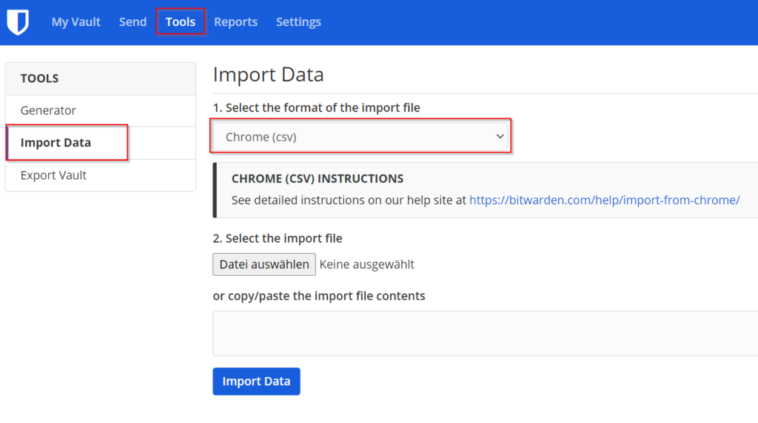
Task: Select Tools in the top navigation bar
Action: [x=181, y=22]
